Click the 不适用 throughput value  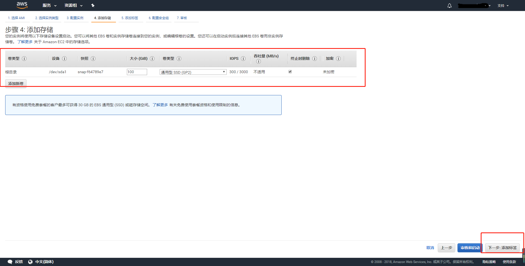259,72
